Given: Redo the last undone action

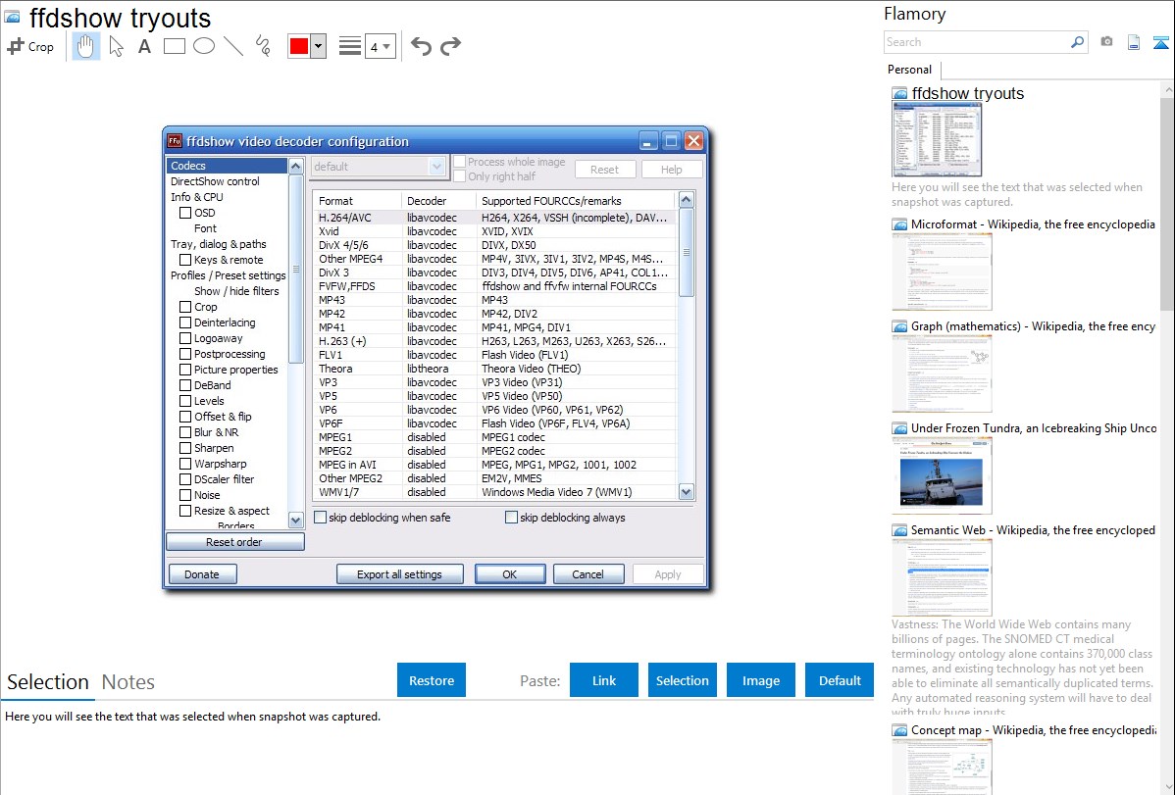Looking at the screenshot, I should tap(450, 46).
